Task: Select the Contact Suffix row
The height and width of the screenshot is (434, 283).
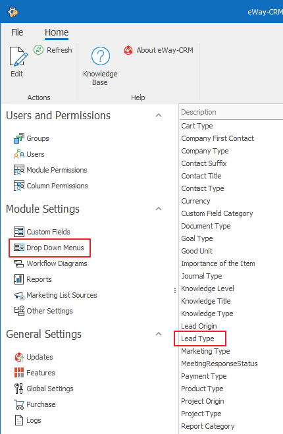Action: pos(231,163)
